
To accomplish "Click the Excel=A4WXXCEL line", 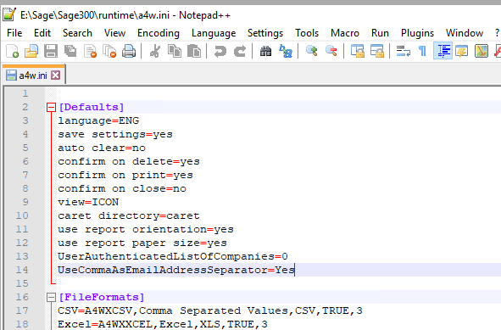I will coord(163,324).
